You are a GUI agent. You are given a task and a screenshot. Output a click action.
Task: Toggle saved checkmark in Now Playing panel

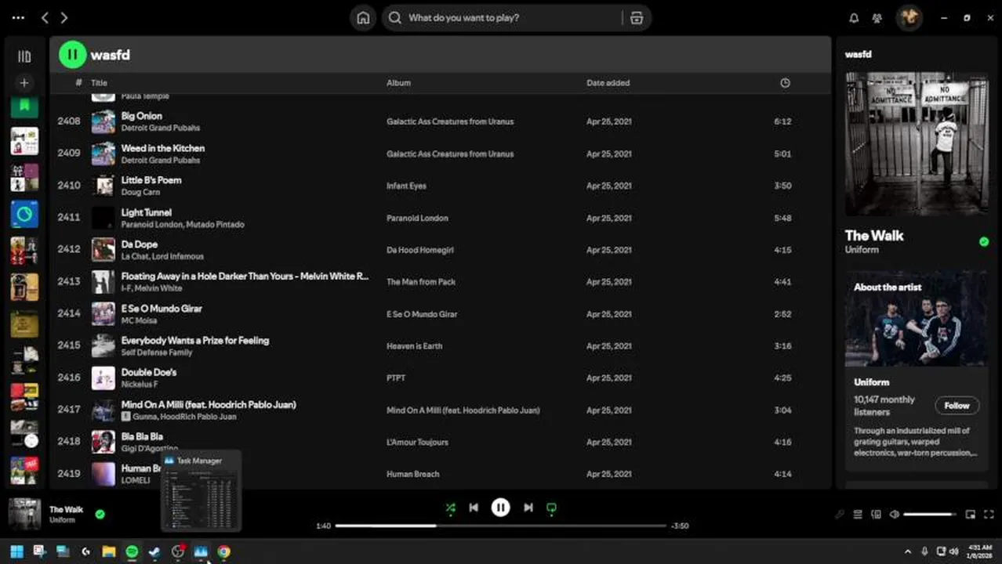(x=984, y=242)
